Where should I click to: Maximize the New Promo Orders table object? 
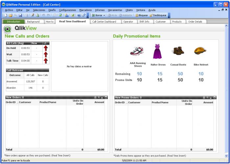tap(215, 98)
